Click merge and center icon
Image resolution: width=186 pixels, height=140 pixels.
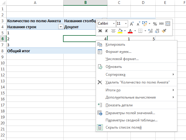(168, 23)
